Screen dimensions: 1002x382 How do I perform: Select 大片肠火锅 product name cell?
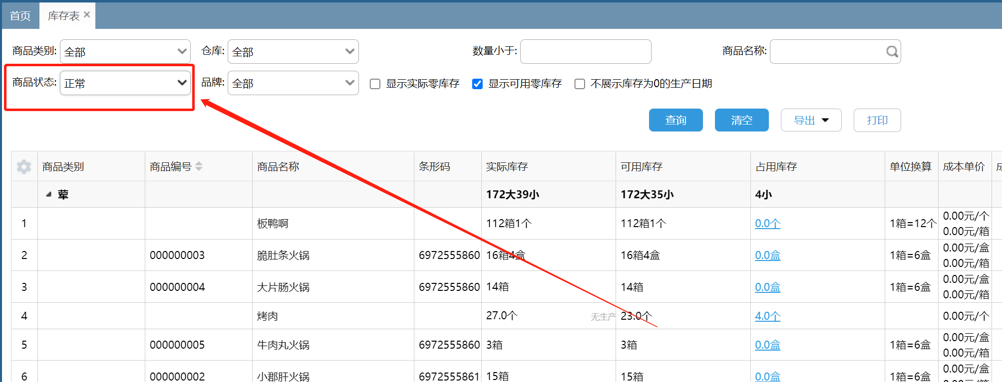(333, 287)
